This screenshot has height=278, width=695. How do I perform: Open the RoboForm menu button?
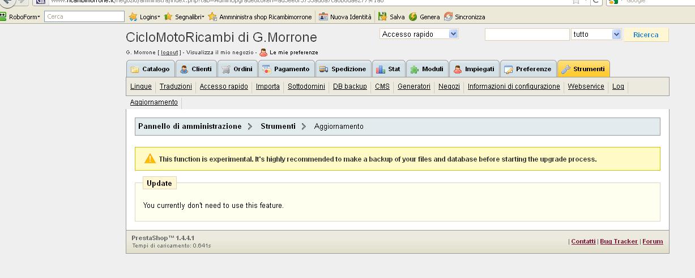(21, 17)
